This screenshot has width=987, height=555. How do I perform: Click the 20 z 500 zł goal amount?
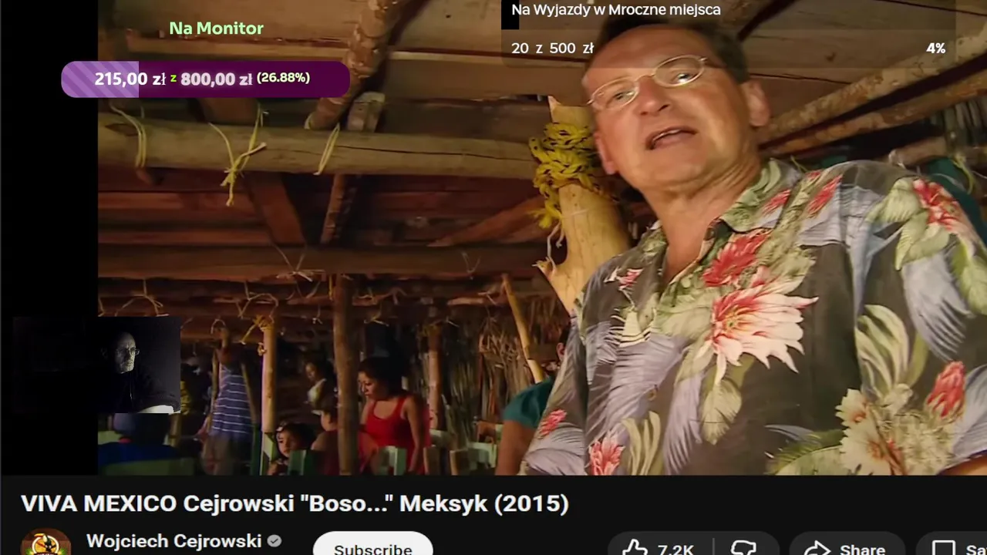point(552,49)
